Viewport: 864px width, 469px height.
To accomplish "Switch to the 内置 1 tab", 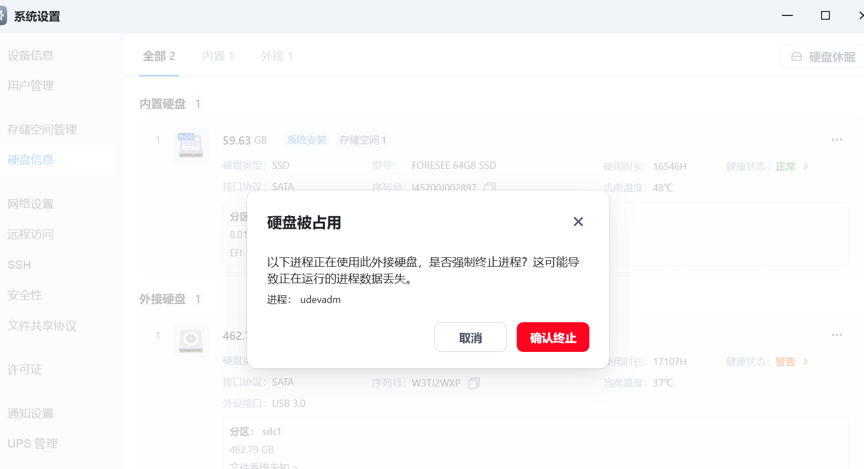I will pos(218,56).
